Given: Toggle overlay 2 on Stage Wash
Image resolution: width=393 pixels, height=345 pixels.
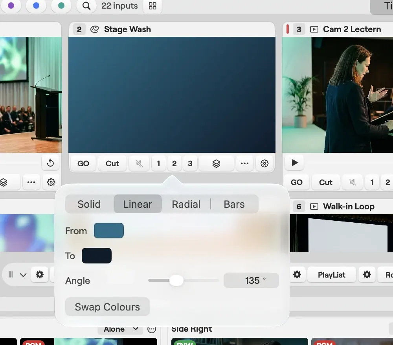Looking at the screenshot, I should point(174,163).
